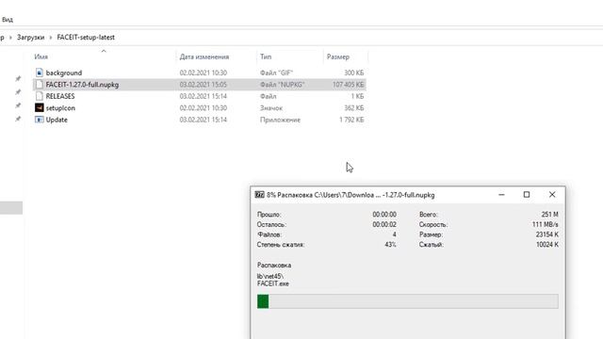The width and height of the screenshot is (603, 339).
Task: Click the setupIcon file icon
Action: pos(40,107)
